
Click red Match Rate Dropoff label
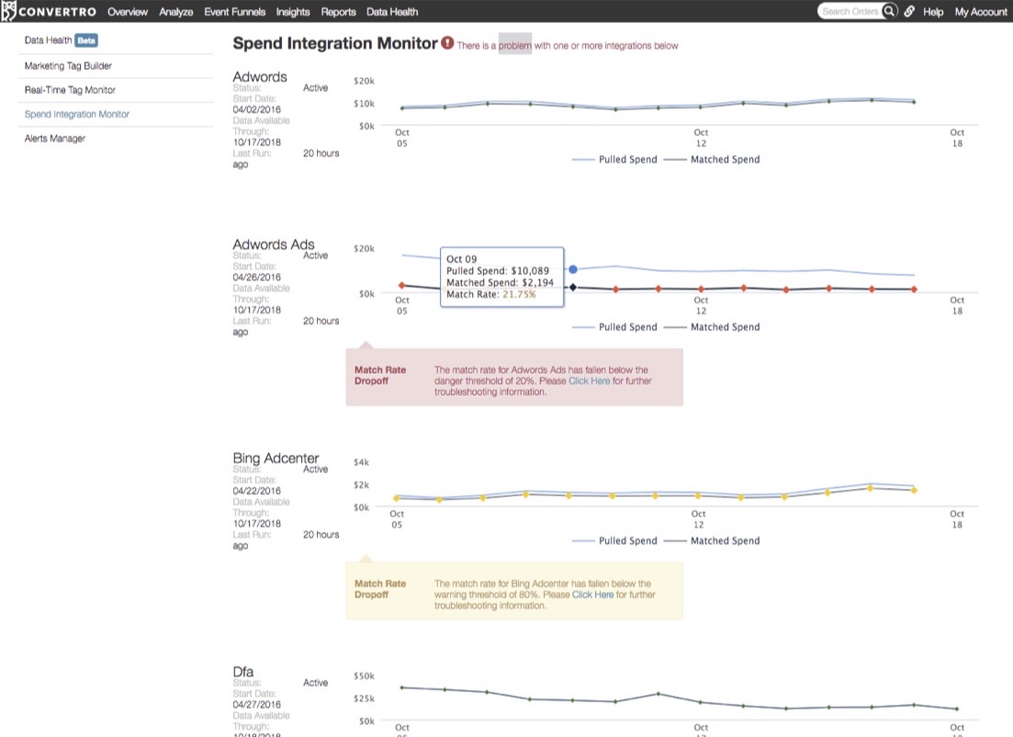point(380,376)
